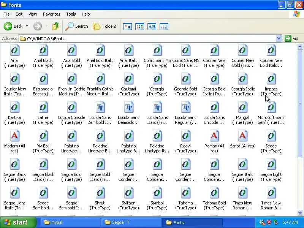The image size is (304, 228).
Task: Select Script (All res) font icon
Action: [x=242, y=136]
